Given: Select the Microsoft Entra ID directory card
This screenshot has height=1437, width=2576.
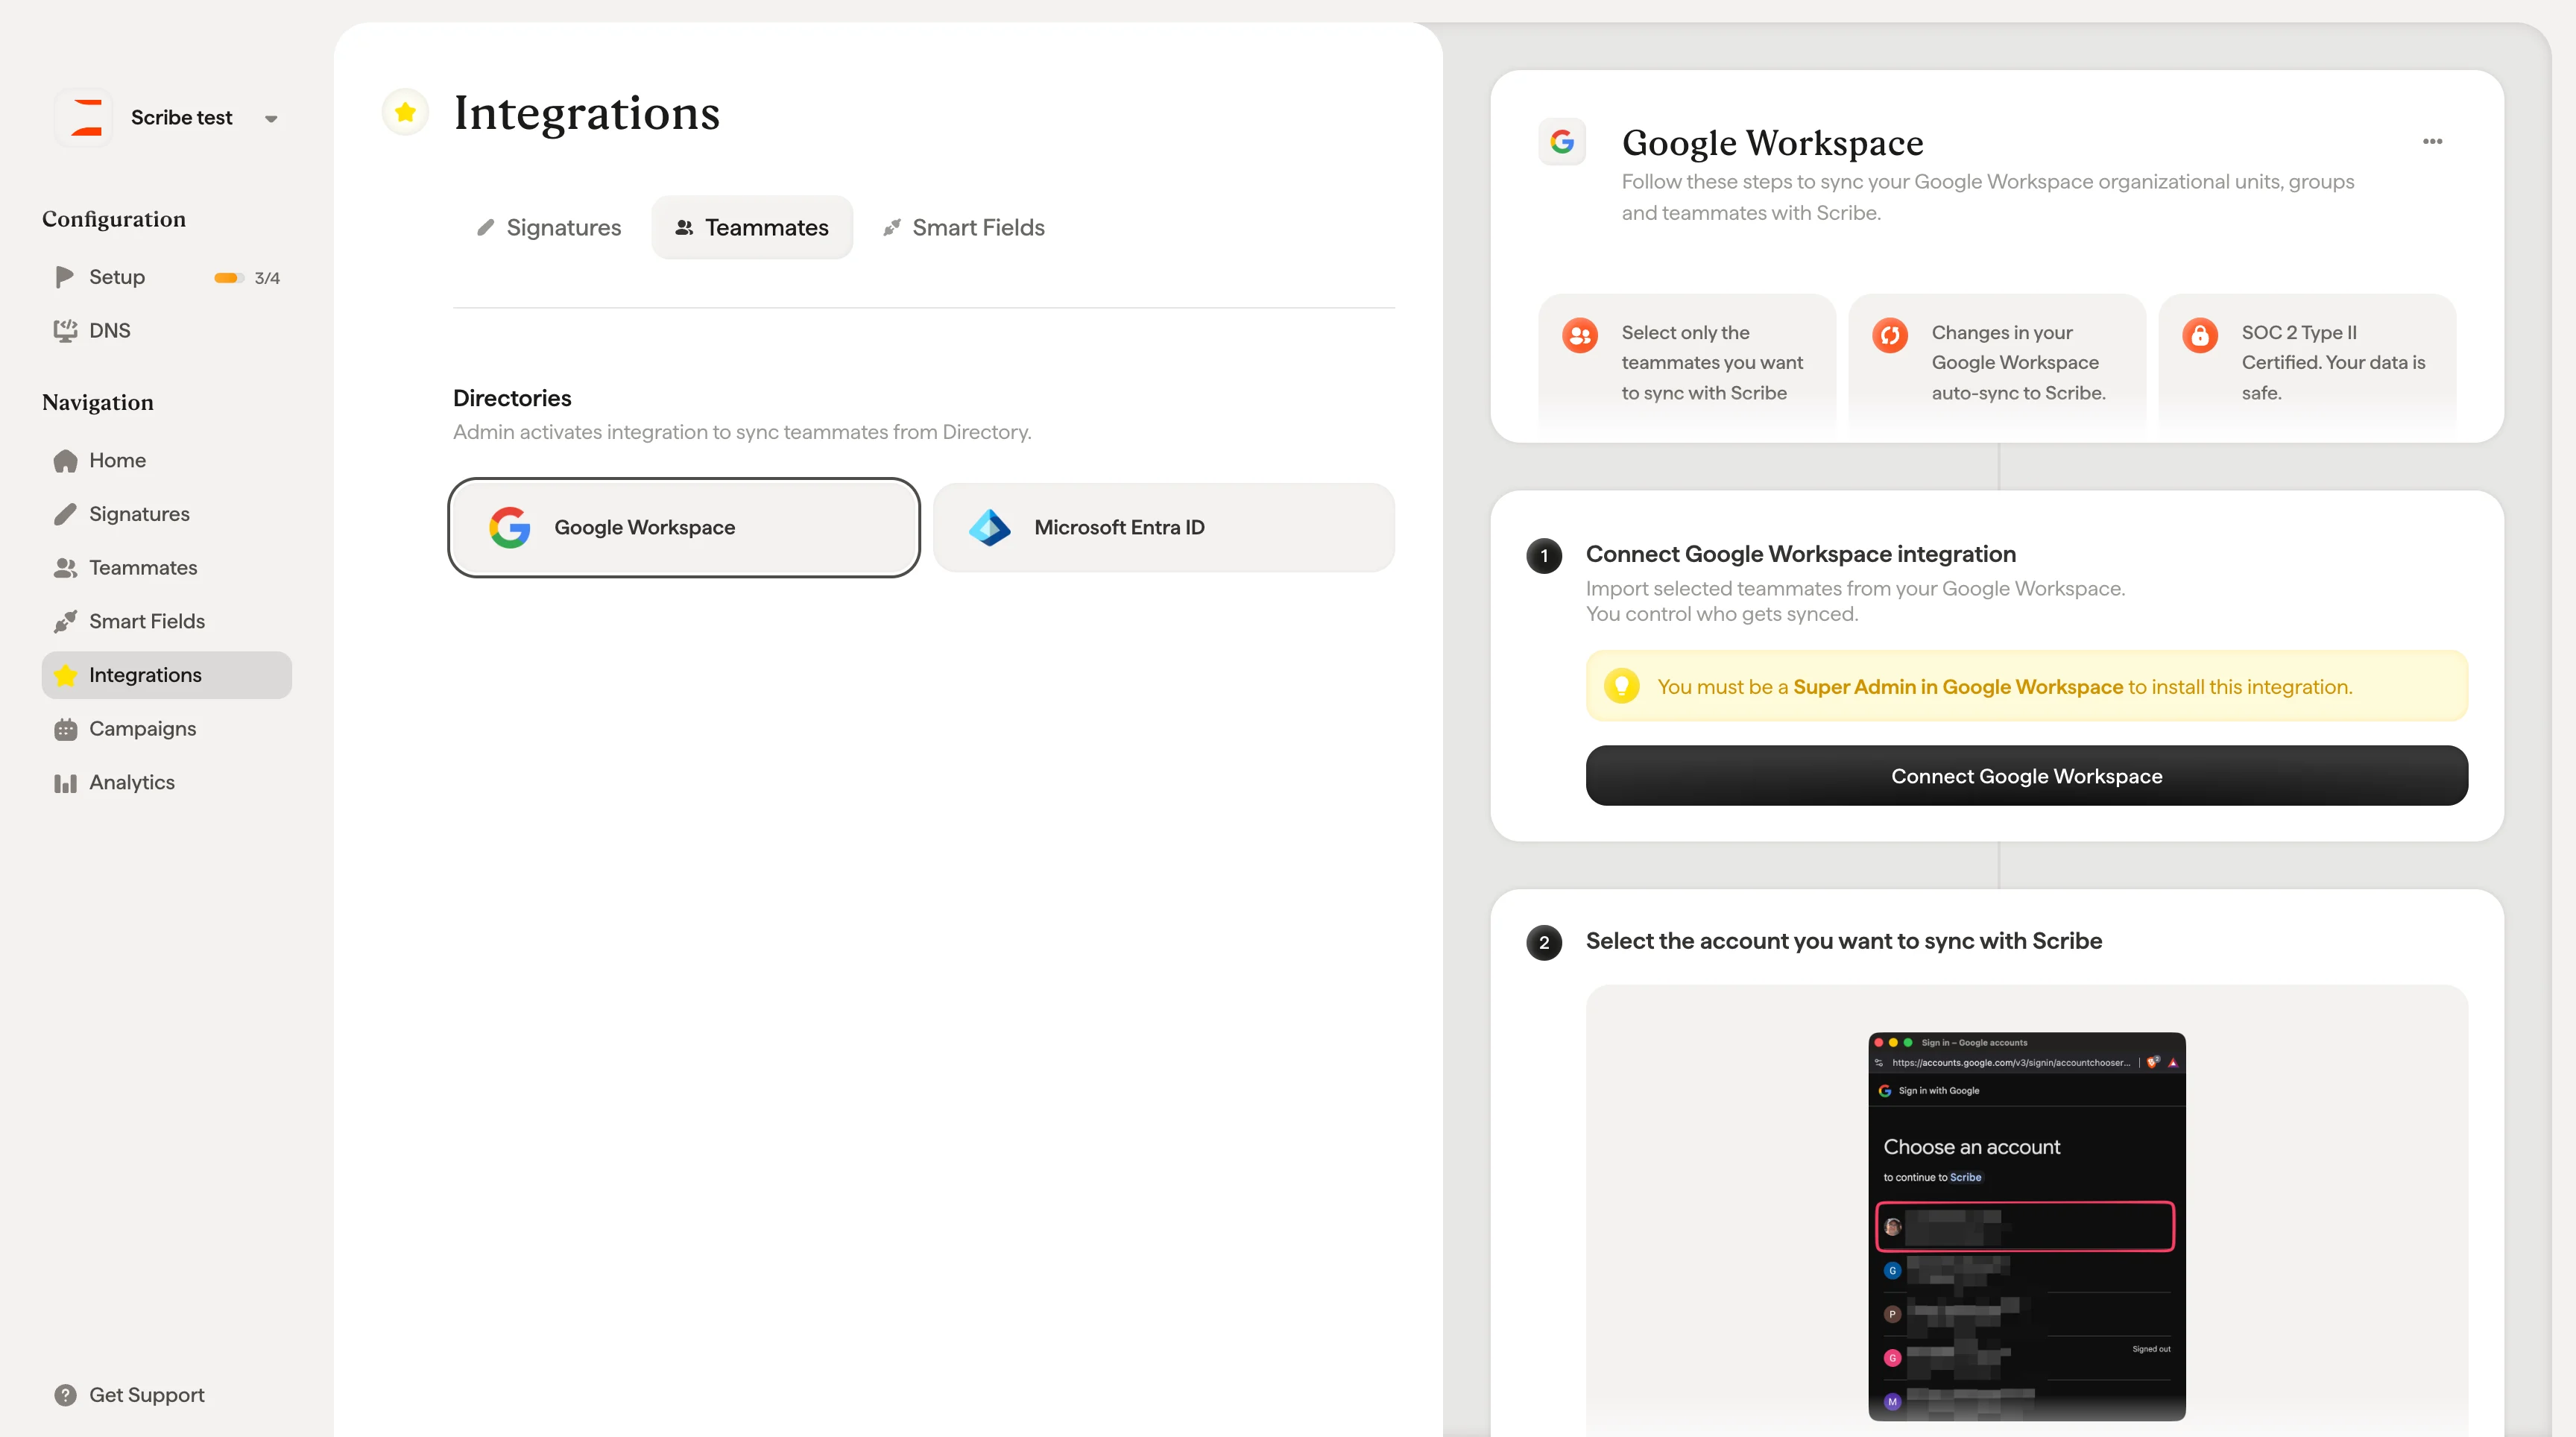Looking at the screenshot, I should coord(1164,527).
